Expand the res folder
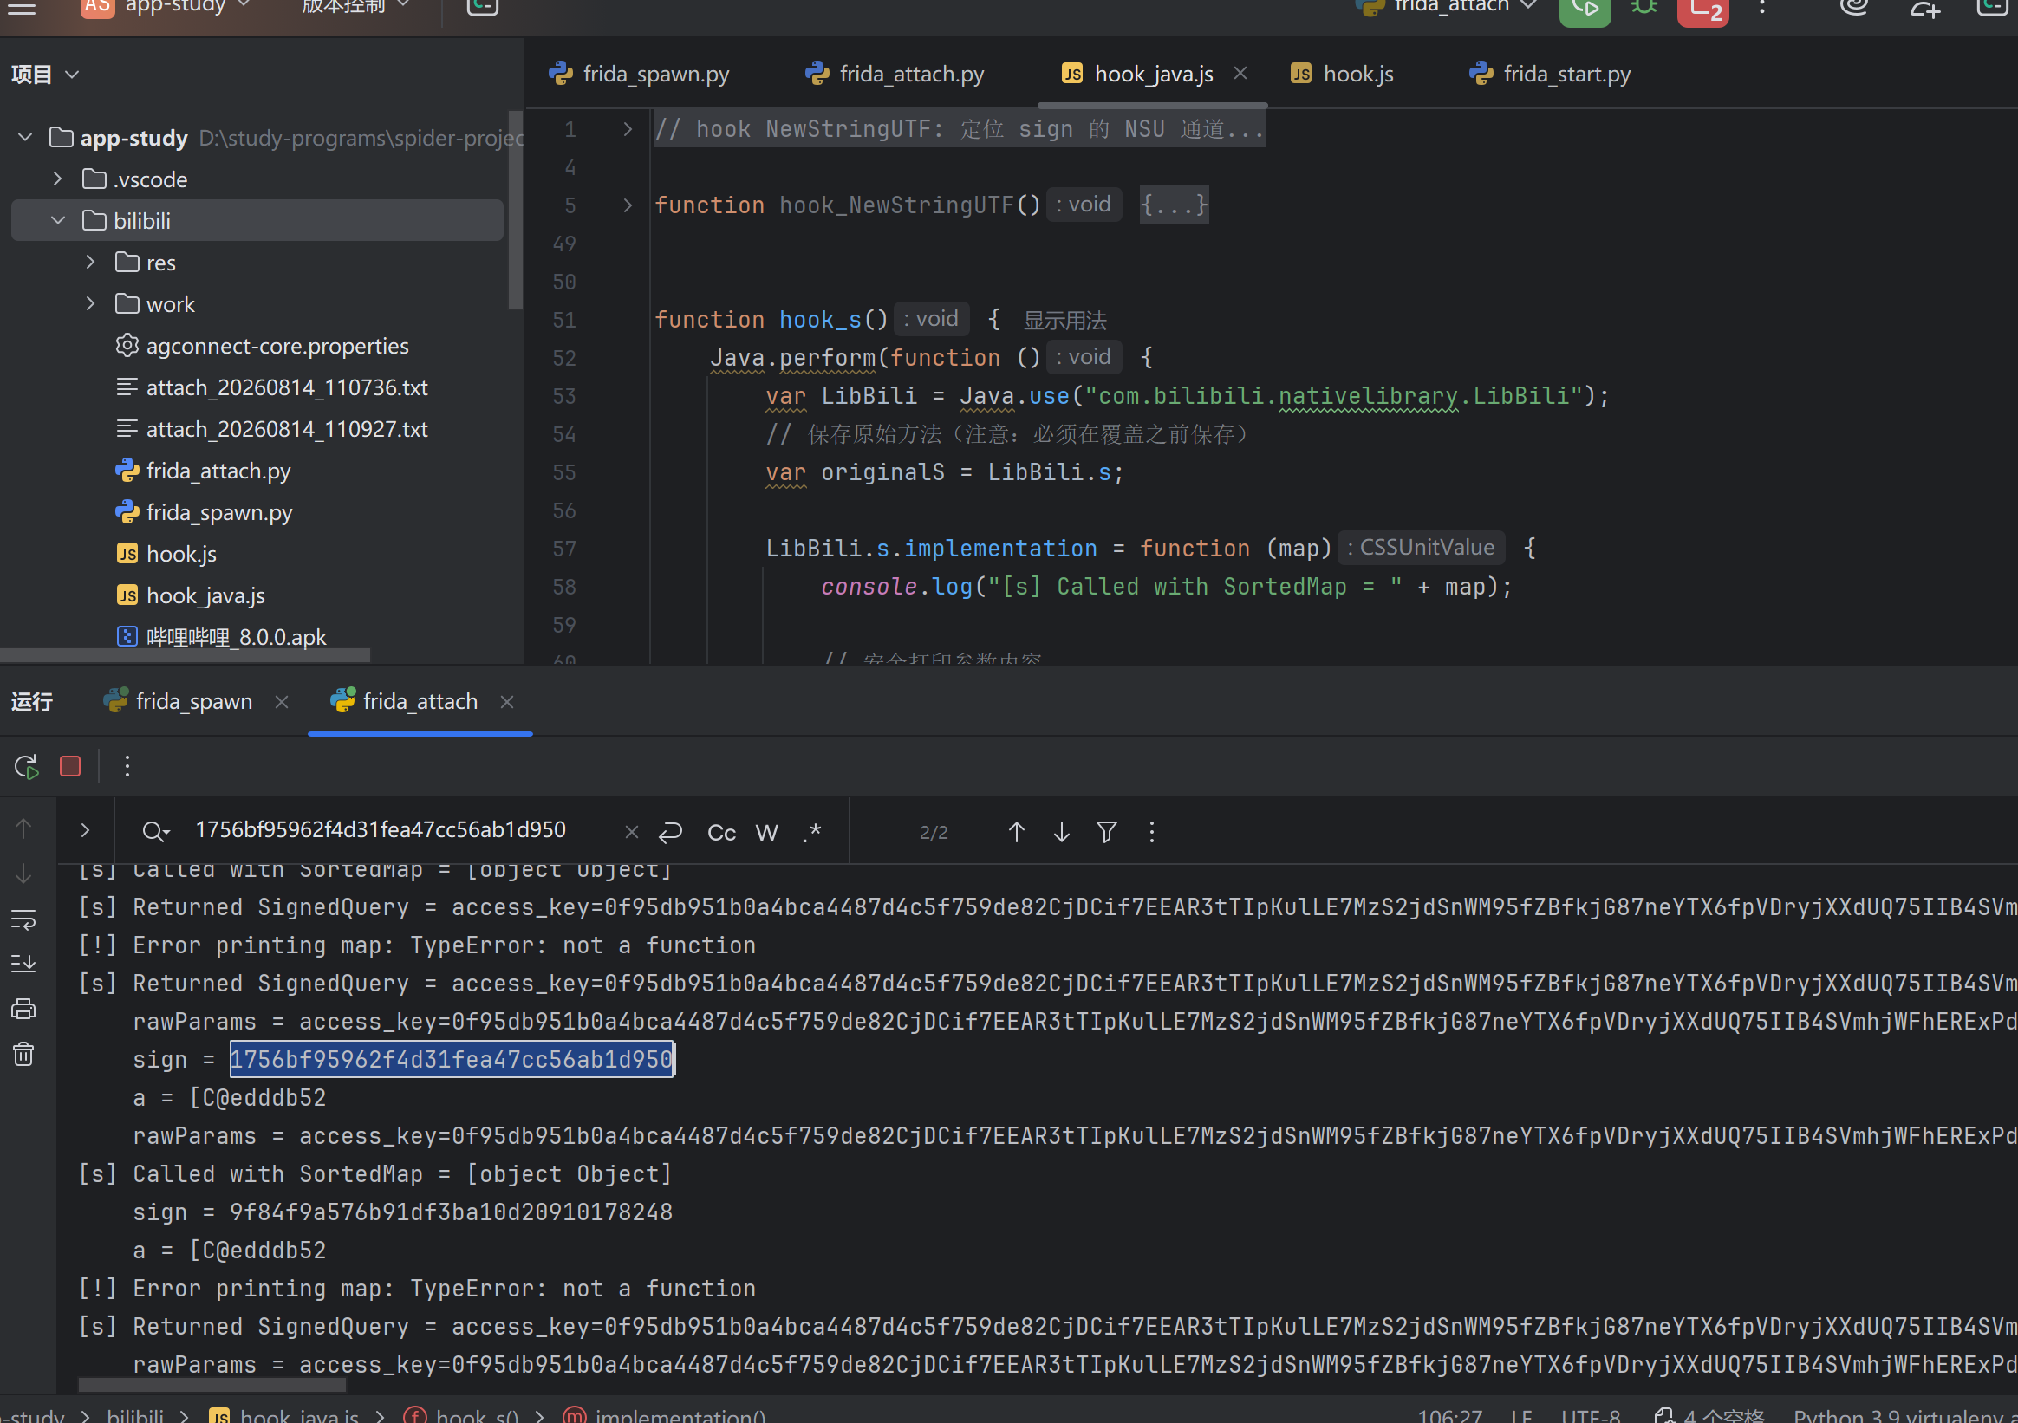The width and height of the screenshot is (2018, 1423). [90, 262]
